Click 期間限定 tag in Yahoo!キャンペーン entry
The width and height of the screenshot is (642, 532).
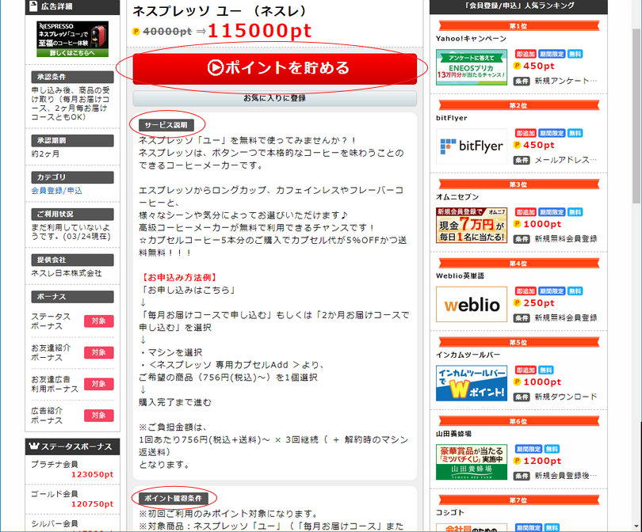pos(552,54)
